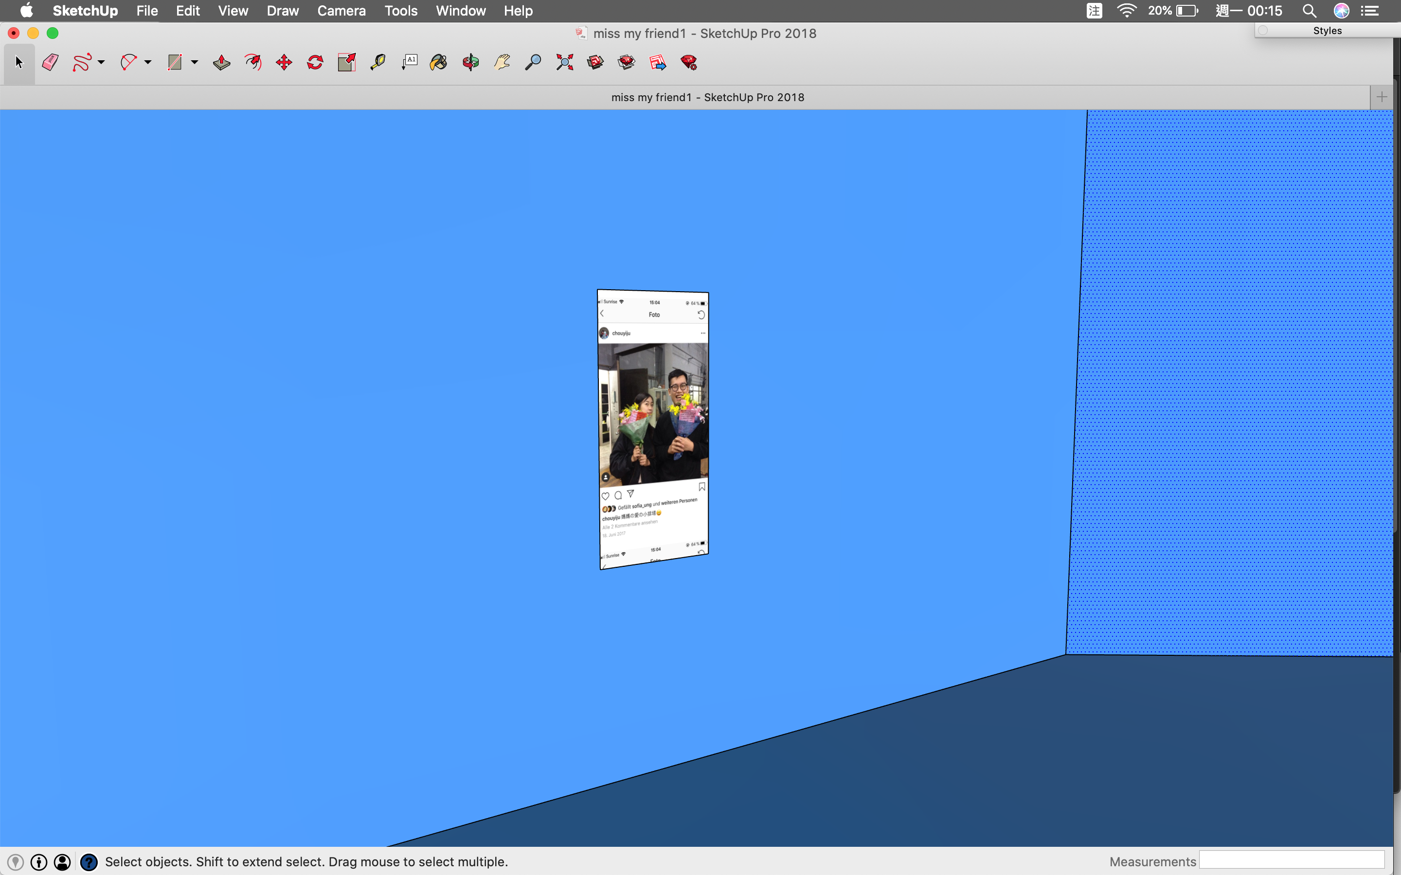Select the Paint Bucket tool
This screenshot has width=1401, height=875.
[x=439, y=63]
